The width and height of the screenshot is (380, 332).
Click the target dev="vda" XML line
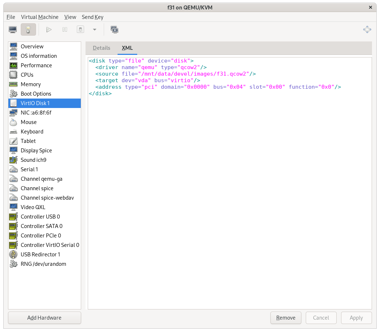148,80
